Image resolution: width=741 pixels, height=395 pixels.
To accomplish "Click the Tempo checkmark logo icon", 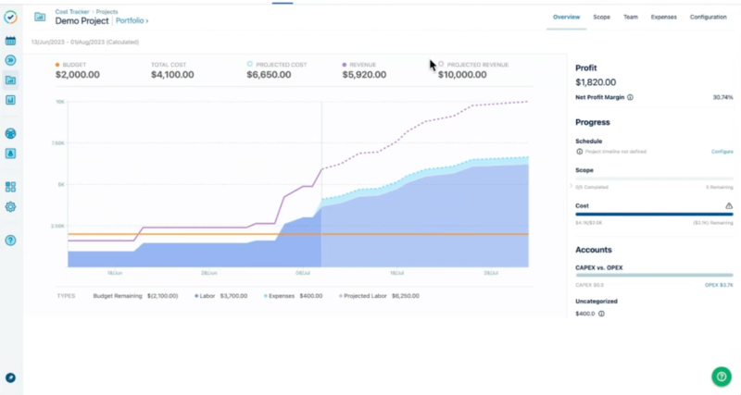I will tap(10, 17).
